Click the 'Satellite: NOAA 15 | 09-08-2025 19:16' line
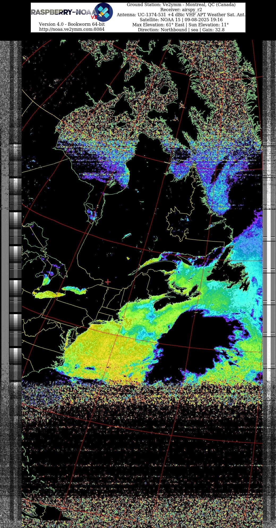The height and width of the screenshot is (528, 276). (181, 20)
